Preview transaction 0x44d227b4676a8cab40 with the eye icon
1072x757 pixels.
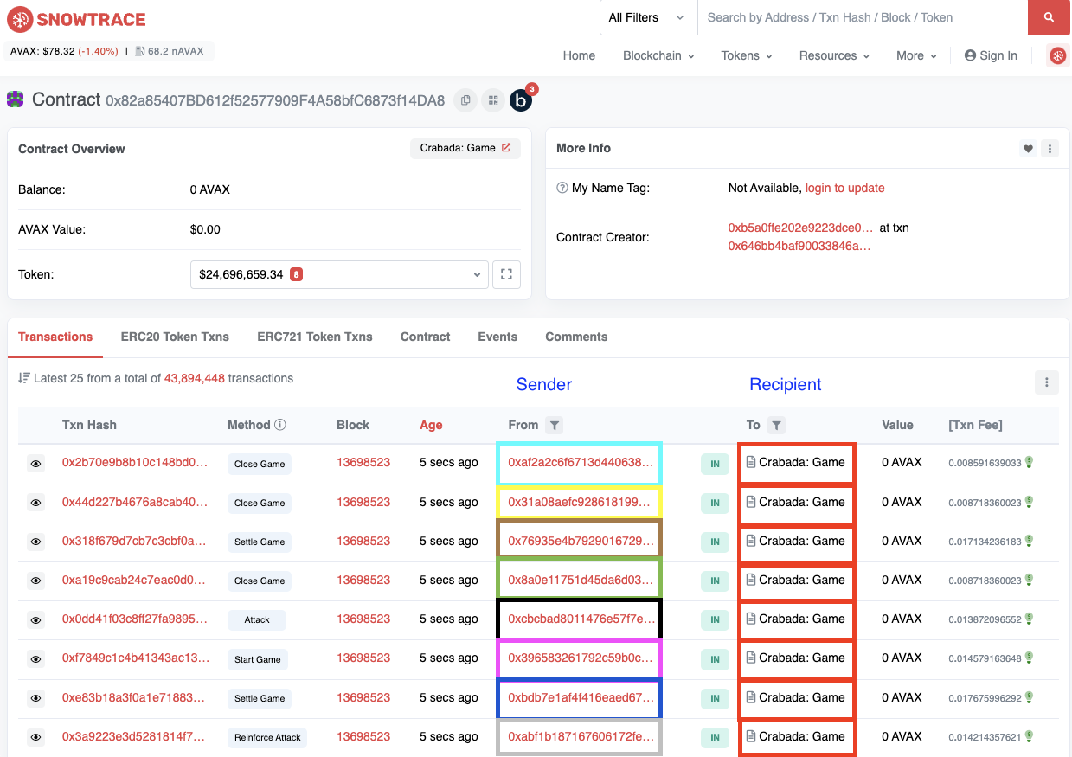35,503
